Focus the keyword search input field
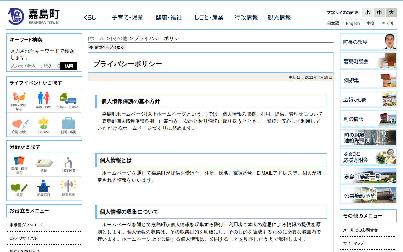Image resolution: width=403 pixels, height=252 pixels. (36, 66)
